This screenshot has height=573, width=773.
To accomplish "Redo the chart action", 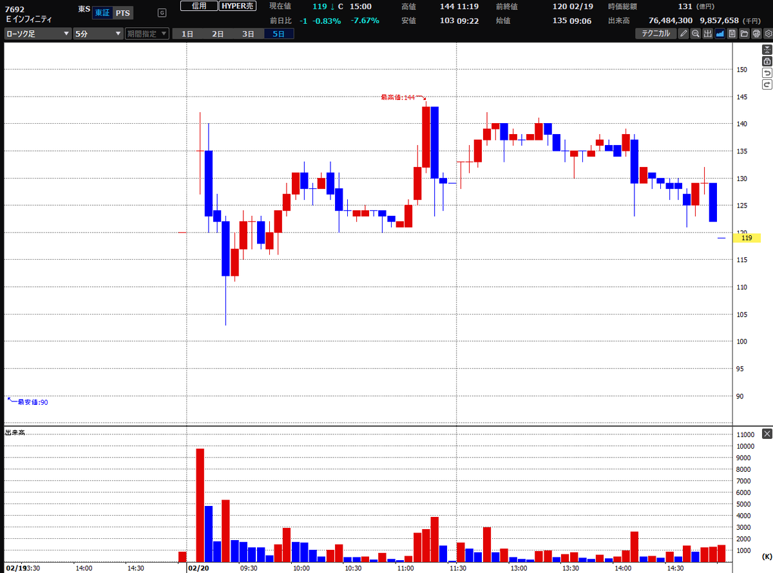I will 767,84.
